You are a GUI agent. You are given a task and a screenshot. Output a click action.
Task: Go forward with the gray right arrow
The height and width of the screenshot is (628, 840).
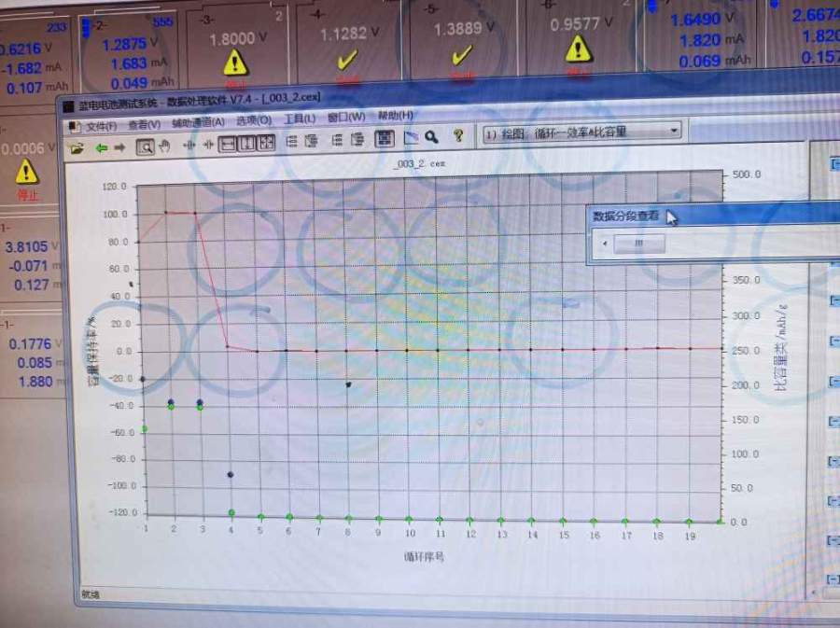(x=119, y=147)
